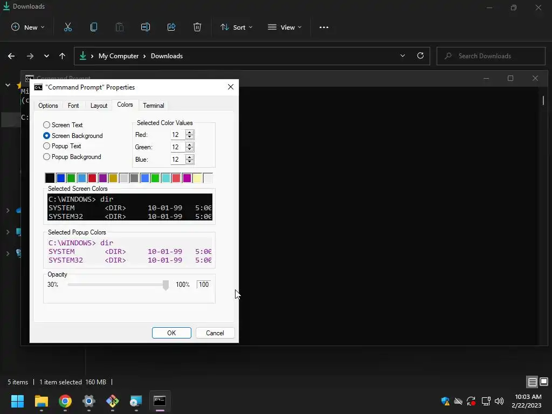Open the See more ellipsis menu in Explorer
552x414 pixels.
coord(324,27)
